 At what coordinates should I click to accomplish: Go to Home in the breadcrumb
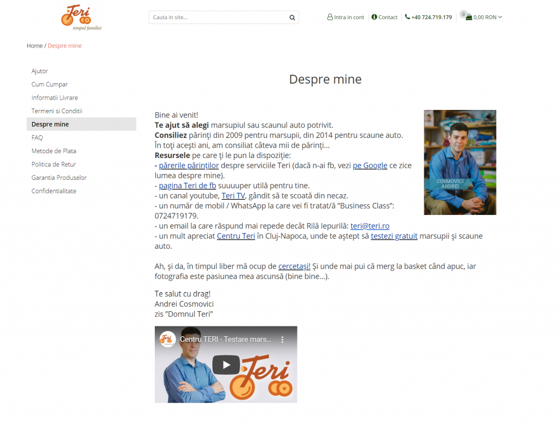point(34,46)
